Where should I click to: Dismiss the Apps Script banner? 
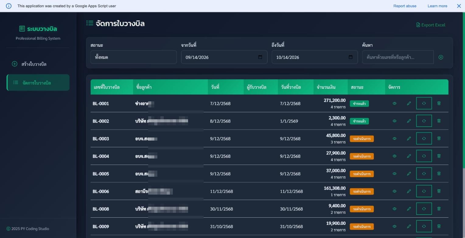[x=459, y=6]
